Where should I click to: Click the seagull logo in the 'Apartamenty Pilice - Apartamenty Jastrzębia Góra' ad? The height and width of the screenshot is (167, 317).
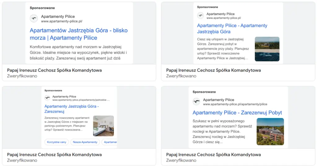(201, 16)
